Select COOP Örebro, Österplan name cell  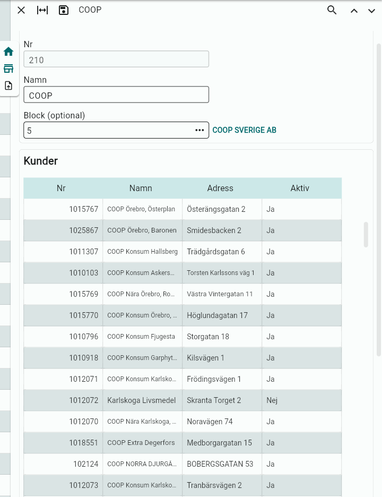[141, 209]
